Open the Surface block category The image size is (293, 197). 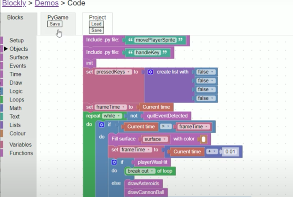pyautogui.click(x=19, y=57)
